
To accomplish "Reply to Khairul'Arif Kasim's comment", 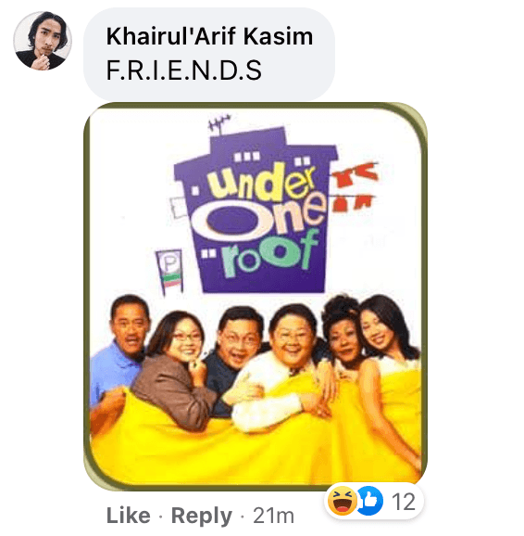I will (201, 516).
